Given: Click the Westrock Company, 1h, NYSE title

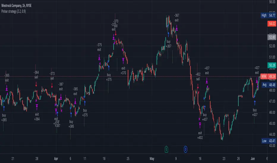Looking at the screenshot, I should (16, 6).
